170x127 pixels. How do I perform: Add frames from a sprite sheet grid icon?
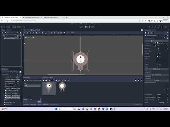coord(46,80)
